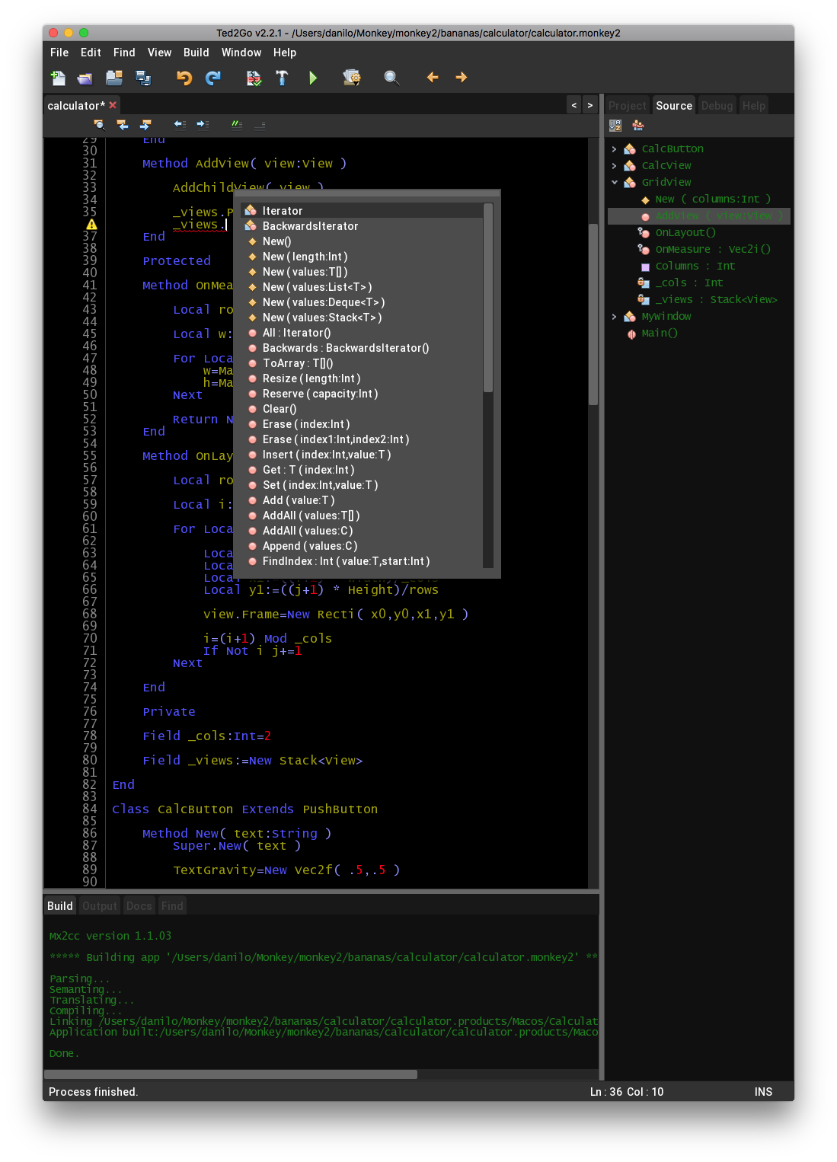Select OnLayout() in the source tree
The image size is (837, 1162).
685,232
